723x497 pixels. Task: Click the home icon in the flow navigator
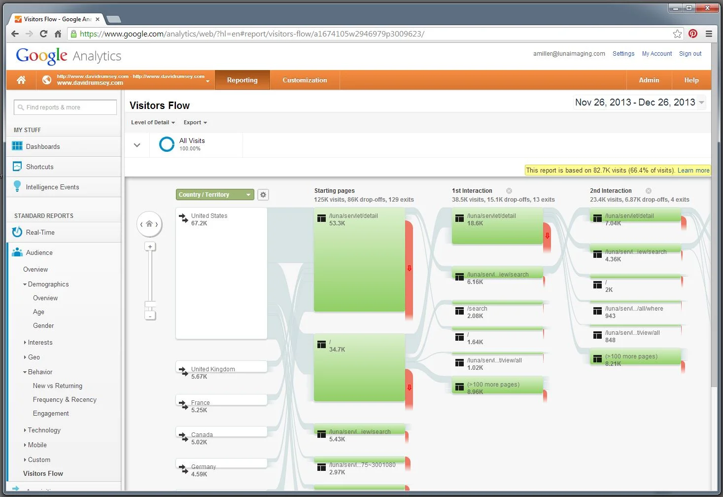(x=149, y=224)
